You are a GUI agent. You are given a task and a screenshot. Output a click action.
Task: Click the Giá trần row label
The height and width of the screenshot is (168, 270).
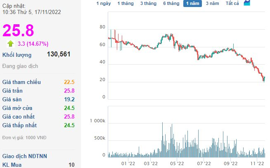click(x=13, y=91)
